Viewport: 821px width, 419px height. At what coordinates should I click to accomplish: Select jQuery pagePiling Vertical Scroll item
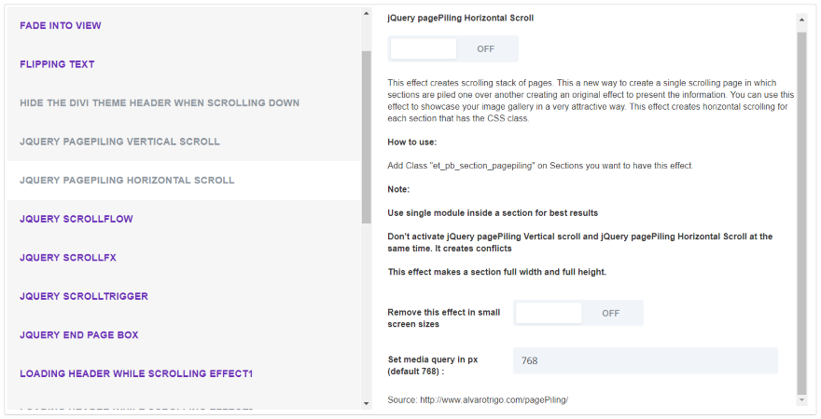119,142
